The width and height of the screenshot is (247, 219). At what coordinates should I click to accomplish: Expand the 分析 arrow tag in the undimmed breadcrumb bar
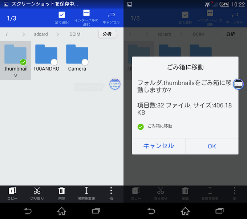pos(108,34)
